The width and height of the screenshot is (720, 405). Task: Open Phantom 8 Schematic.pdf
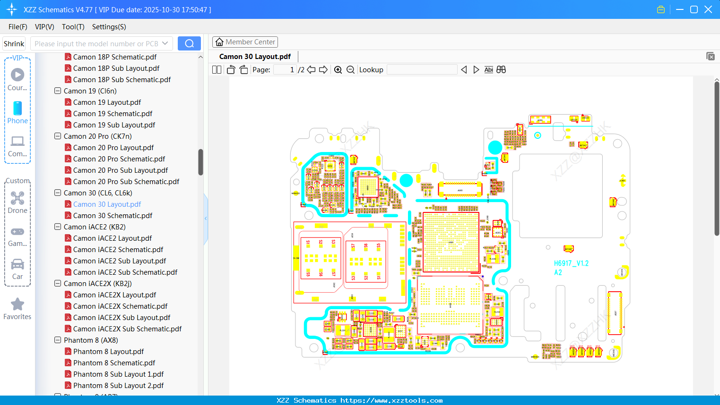click(x=114, y=363)
